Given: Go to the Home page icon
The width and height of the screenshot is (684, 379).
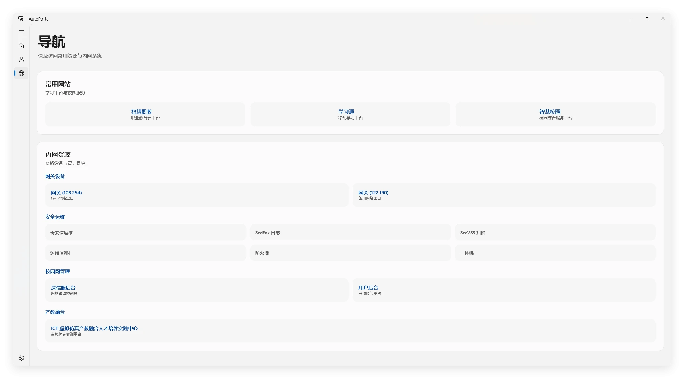Looking at the screenshot, I should point(21,46).
